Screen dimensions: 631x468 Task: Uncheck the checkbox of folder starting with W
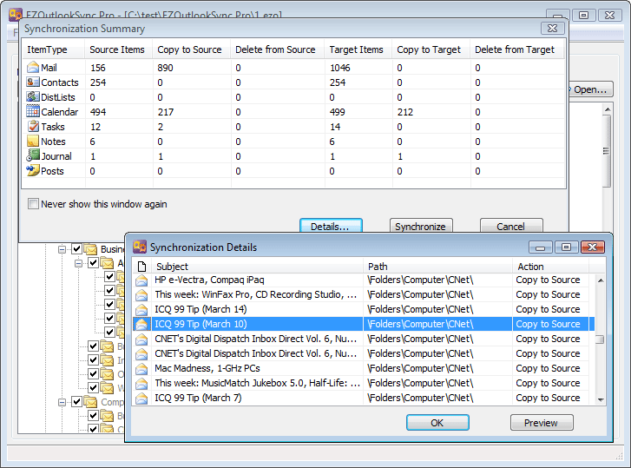pos(94,387)
